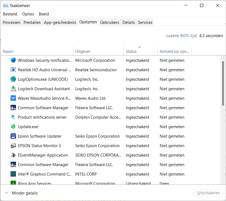The width and height of the screenshot is (226, 201).
Task: Select the Product notifications server entry
Action: [42, 117]
